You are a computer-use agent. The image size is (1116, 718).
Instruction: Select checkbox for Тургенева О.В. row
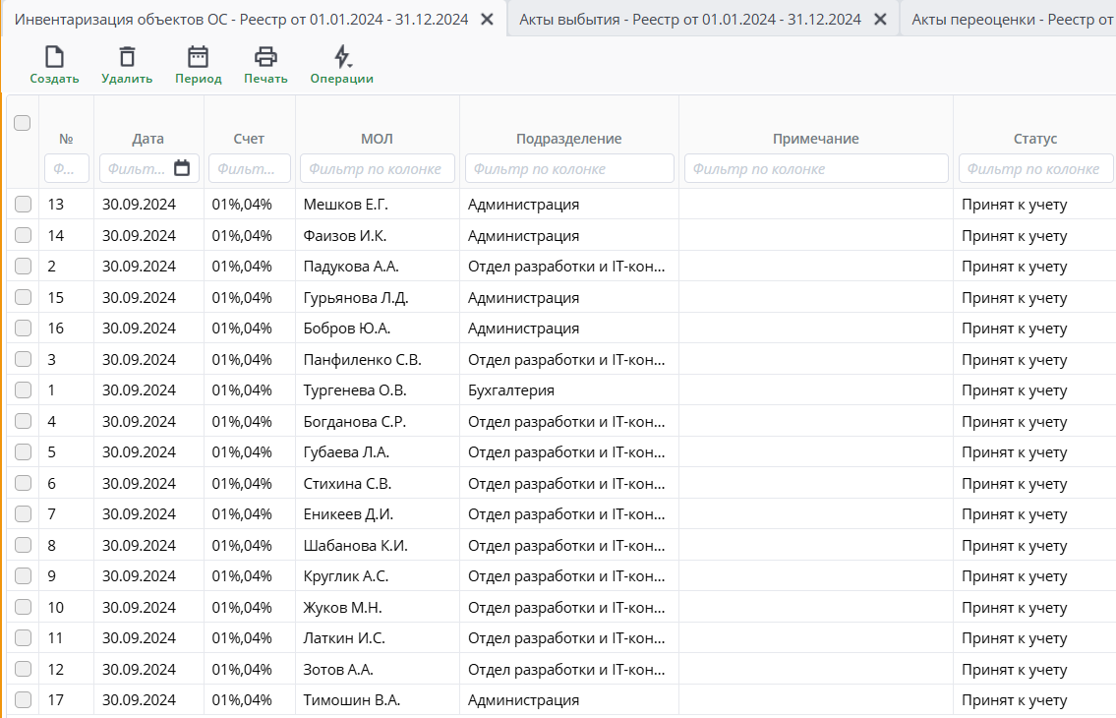click(x=23, y=390)
